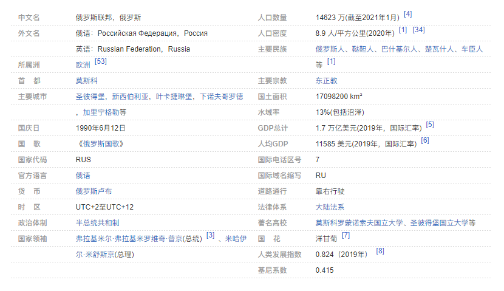Select the population value 14623 万
The width and height of the screenshot is (504, 291).
[330, 18]
